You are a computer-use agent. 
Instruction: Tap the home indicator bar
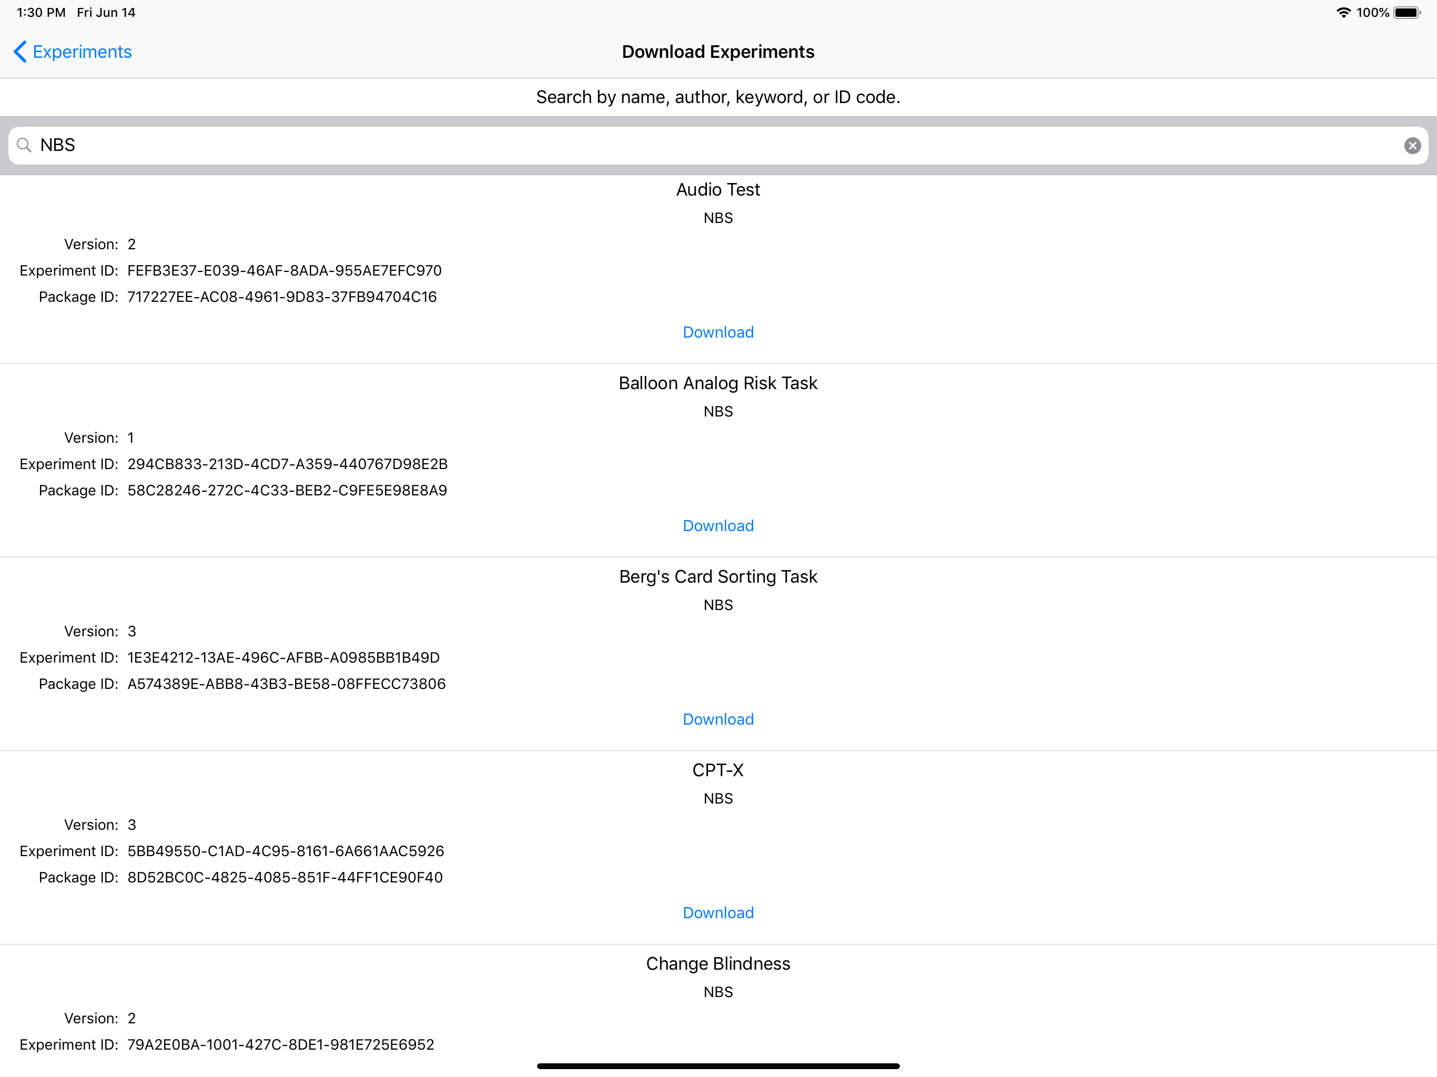[718, 1066]
